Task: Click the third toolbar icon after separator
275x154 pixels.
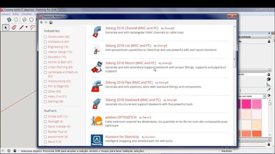Action: [24, 20]
